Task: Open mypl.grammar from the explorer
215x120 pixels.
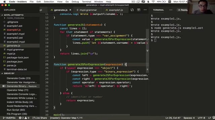Action: (15, 50)
